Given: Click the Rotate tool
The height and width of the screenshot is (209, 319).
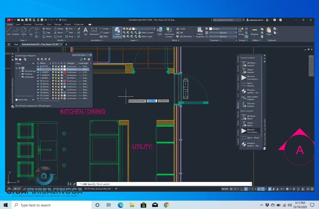Looking at the screenshot, I should 59,29.
